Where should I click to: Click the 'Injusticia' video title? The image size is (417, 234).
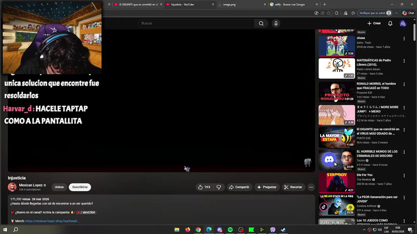click(x=17, y=178)
